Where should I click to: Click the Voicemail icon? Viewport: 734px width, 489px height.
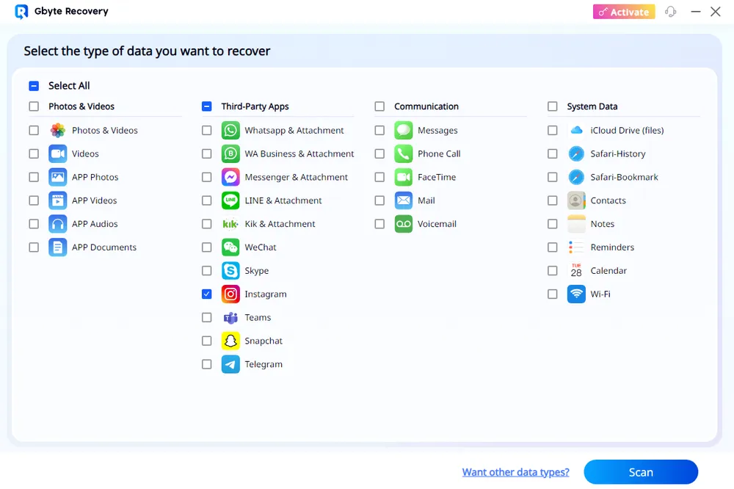tap(404, 224)
